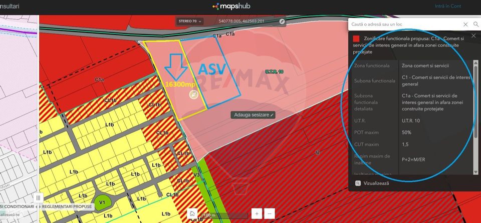481x223 pixels.
Task: Click the address search input field
Action: [x=405, y=24]
